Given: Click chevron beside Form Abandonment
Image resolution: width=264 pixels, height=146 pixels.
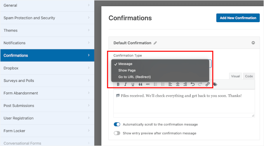Looking at the screenshot, I should click(89, 93).
